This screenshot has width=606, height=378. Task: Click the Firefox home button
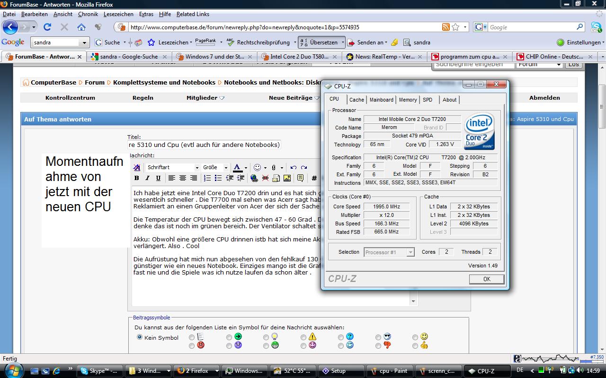pos(81,27)
